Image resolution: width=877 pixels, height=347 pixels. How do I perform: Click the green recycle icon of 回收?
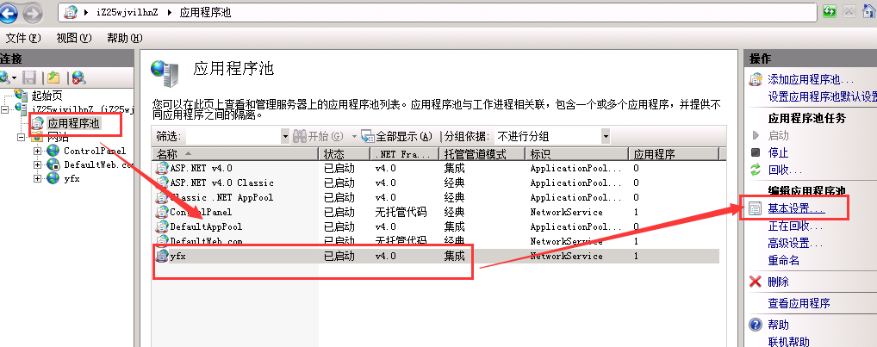756,170
